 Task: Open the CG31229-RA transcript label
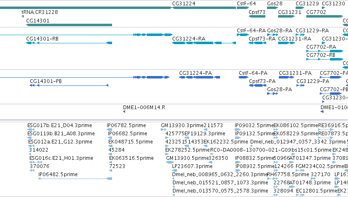pos(312,30)
